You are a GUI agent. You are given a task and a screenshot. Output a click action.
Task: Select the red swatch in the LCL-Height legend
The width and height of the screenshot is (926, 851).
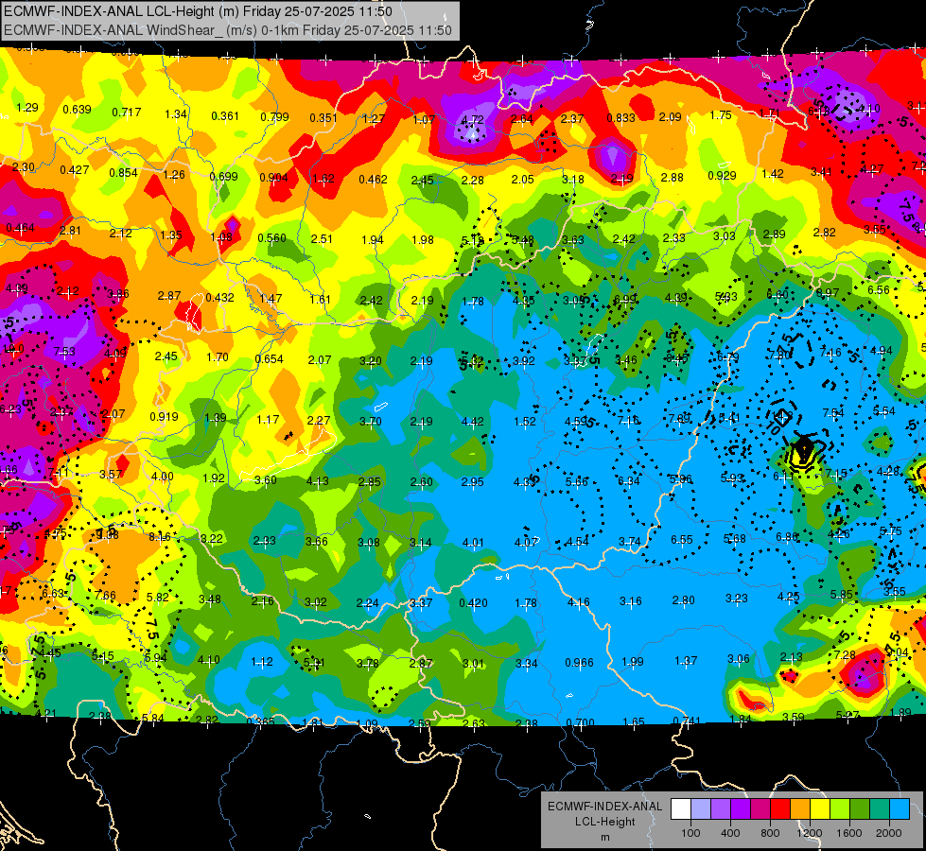pyautogui.click(x=780, y=808)
